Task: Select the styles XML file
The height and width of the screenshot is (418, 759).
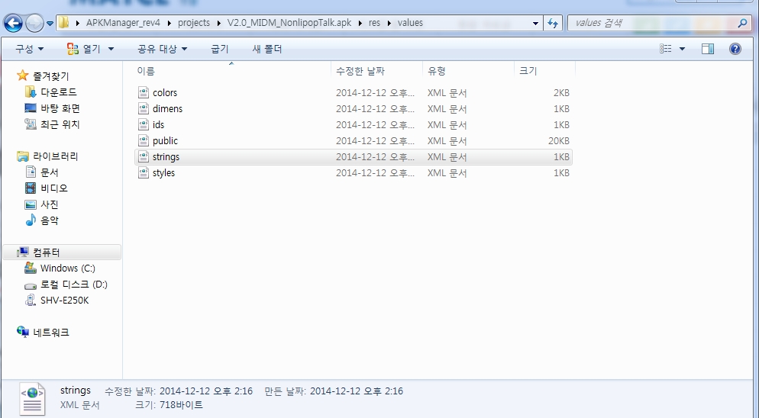Action: click(163, 172)
